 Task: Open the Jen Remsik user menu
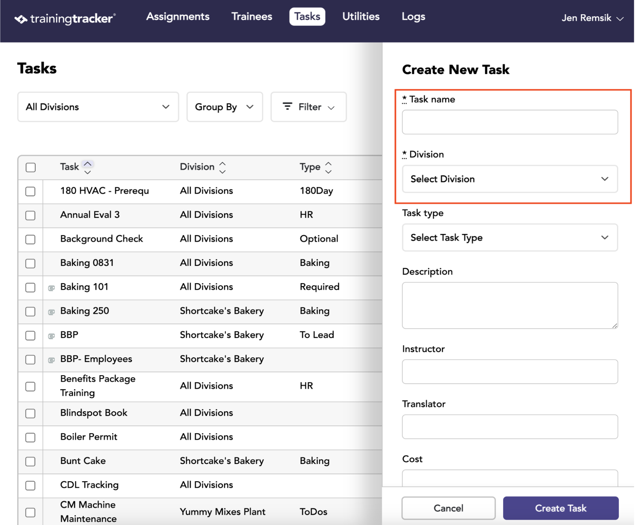tap(592, 18)
